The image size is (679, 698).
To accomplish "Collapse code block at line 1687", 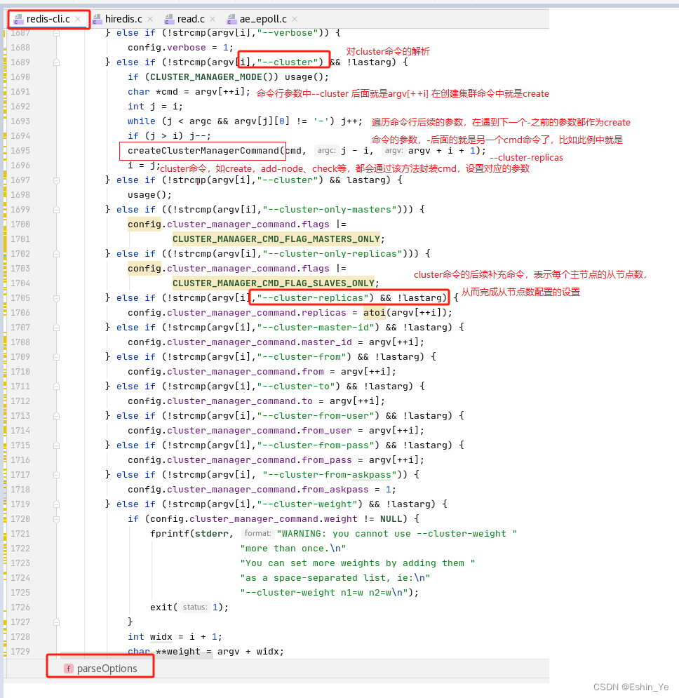I will (x=57, y=34).
